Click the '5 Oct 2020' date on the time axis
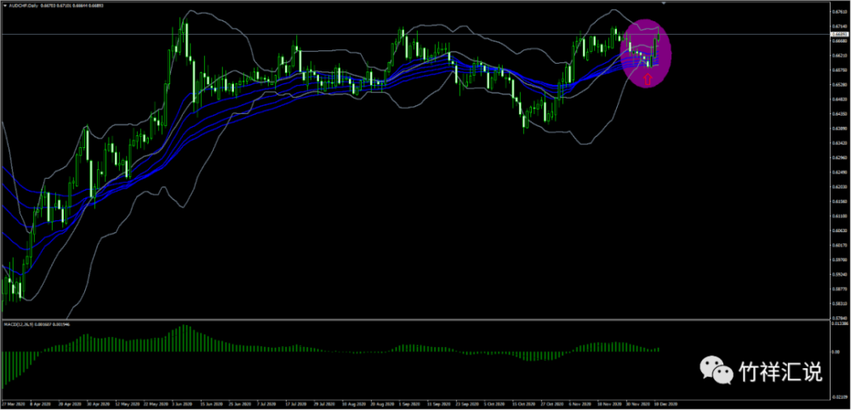Image resolution: width=851 pixels, height=410 pixels. coord(495,404)
